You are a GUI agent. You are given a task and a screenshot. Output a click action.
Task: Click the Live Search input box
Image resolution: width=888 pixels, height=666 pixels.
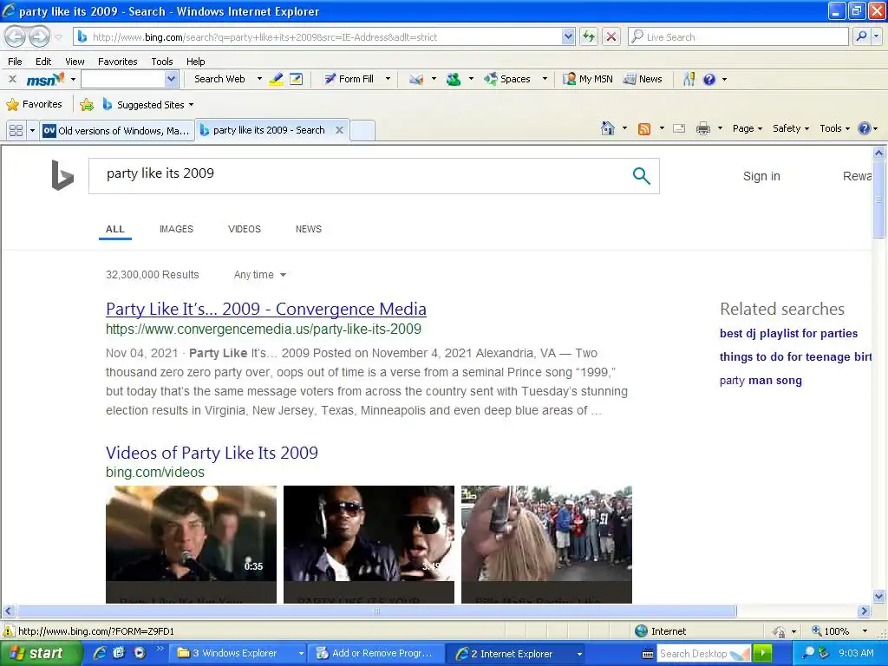coord(738,36)
